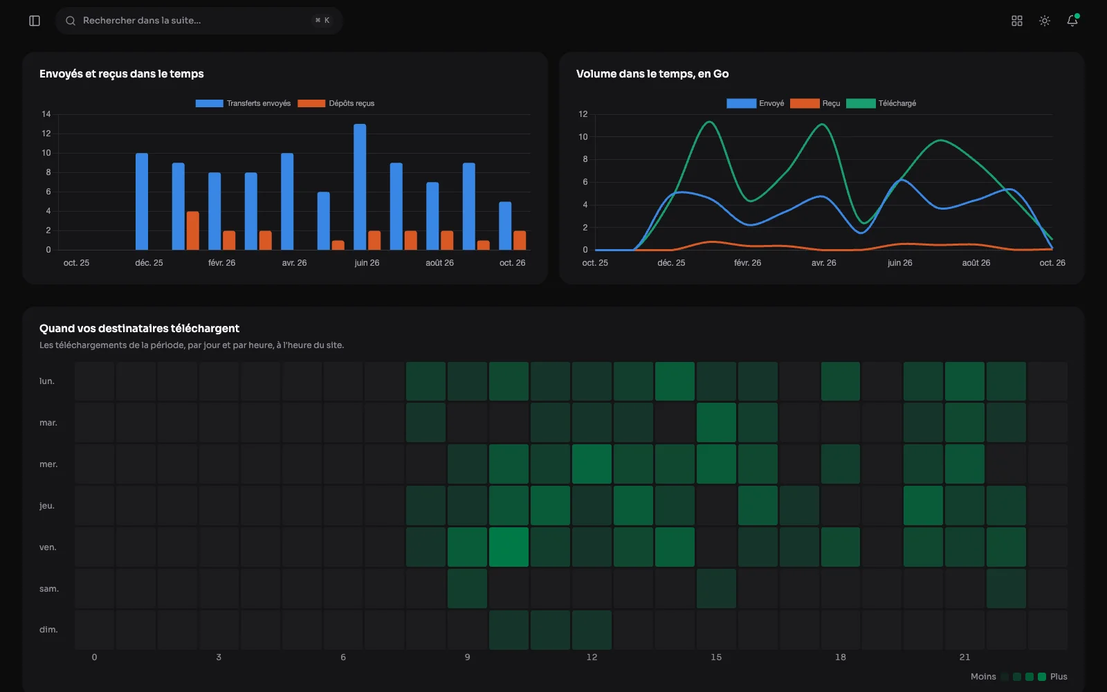Pick the brightest green heatmap cell in ven. row
The image size is (1107, 692).
[x=509, y=547]
